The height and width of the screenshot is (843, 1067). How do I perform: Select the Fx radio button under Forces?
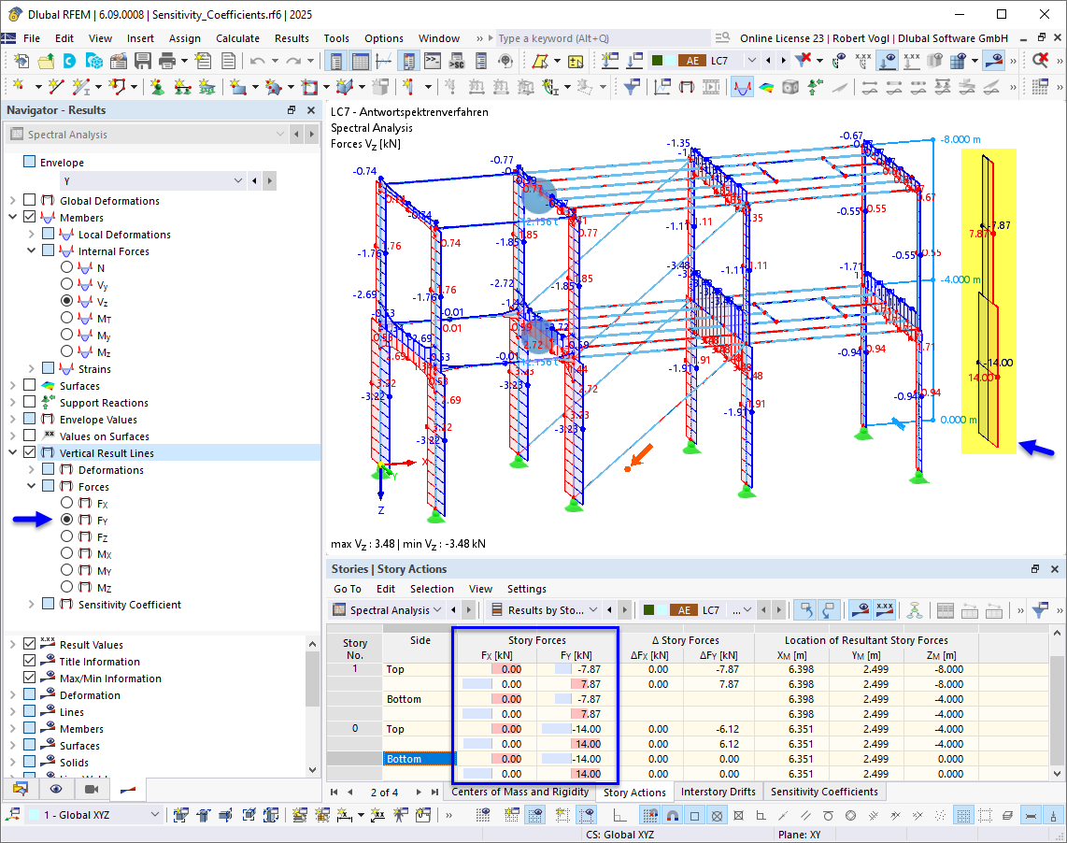pyautogui.click(x=66, y=504)
